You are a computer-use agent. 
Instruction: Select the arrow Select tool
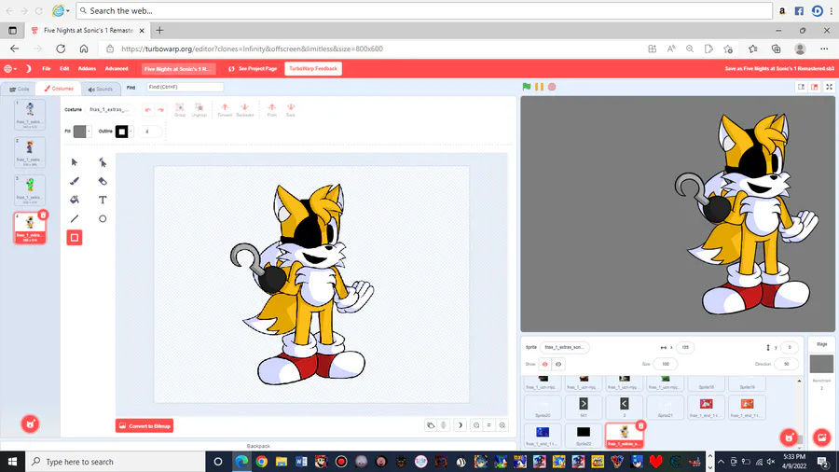point(75,162)
